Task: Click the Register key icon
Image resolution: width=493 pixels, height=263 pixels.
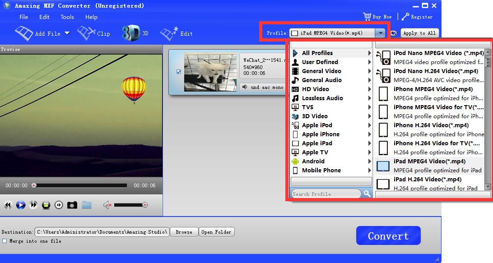Action: (405, 17)
